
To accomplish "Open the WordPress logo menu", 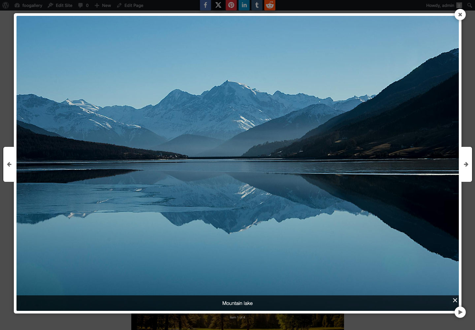I will click(6, 5).
